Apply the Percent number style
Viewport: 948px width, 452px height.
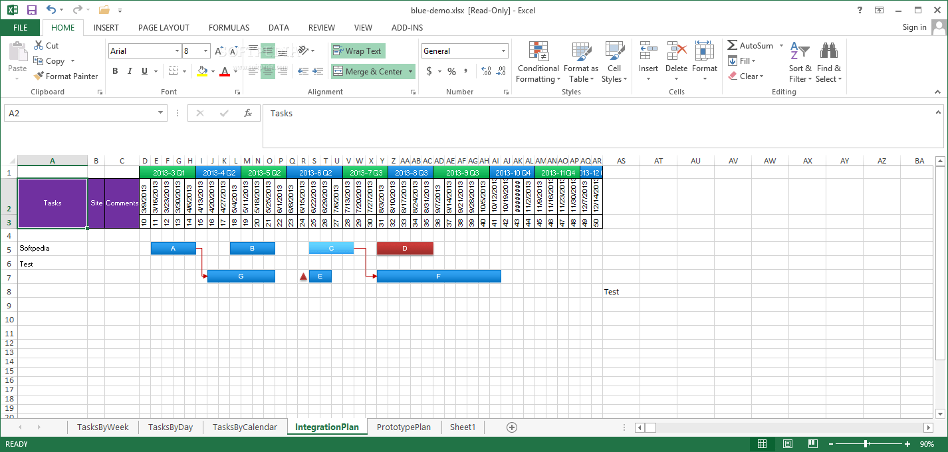click(x=451, y=70)
